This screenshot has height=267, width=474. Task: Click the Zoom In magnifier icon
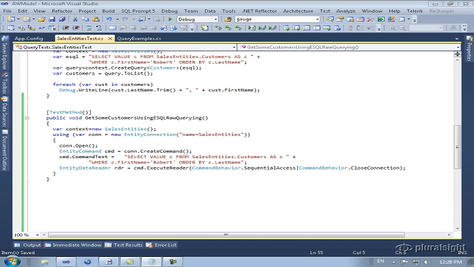392,28
